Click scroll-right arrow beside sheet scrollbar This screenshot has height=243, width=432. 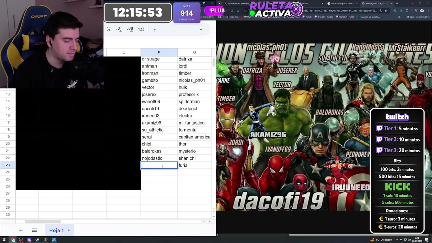coord(209,221)
